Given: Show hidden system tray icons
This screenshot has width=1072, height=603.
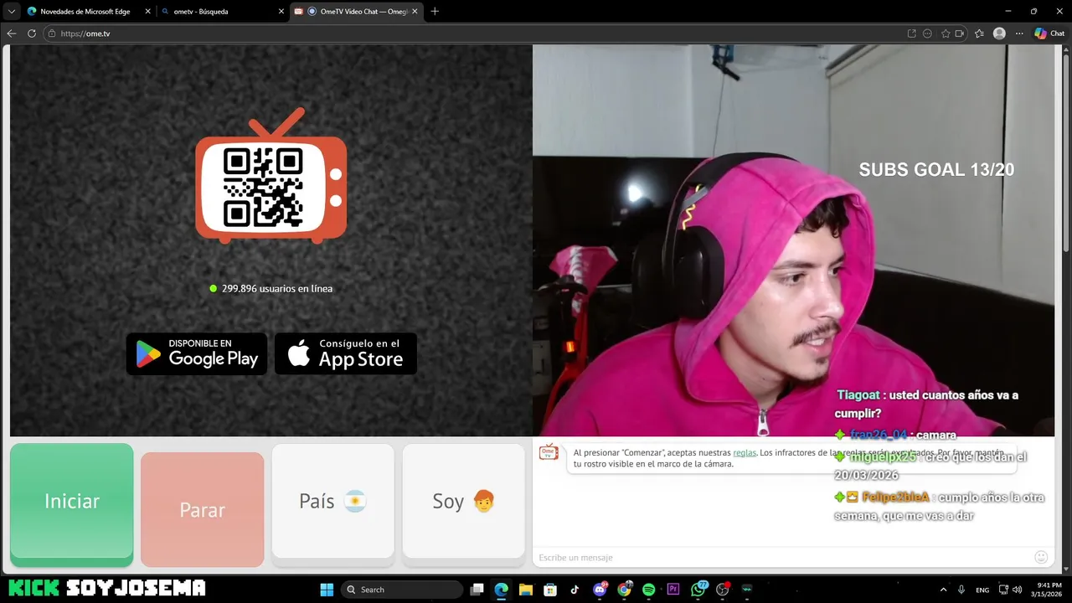Looking at the screenshot, I should click(x=943, y=590).
